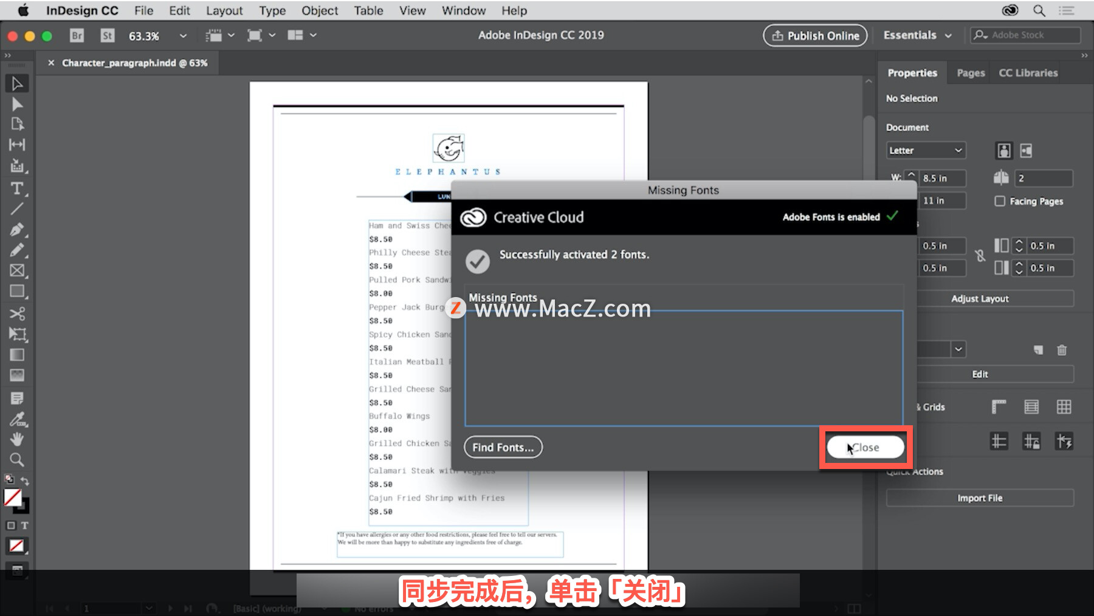The image size is (1094, 616).
Task: Click the Fill color swatch
Action: 13,498
